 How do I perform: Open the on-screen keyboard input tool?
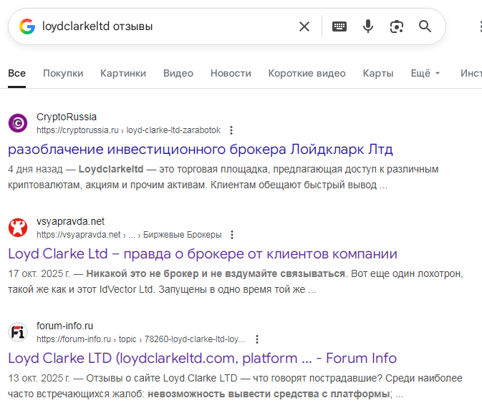339,26
